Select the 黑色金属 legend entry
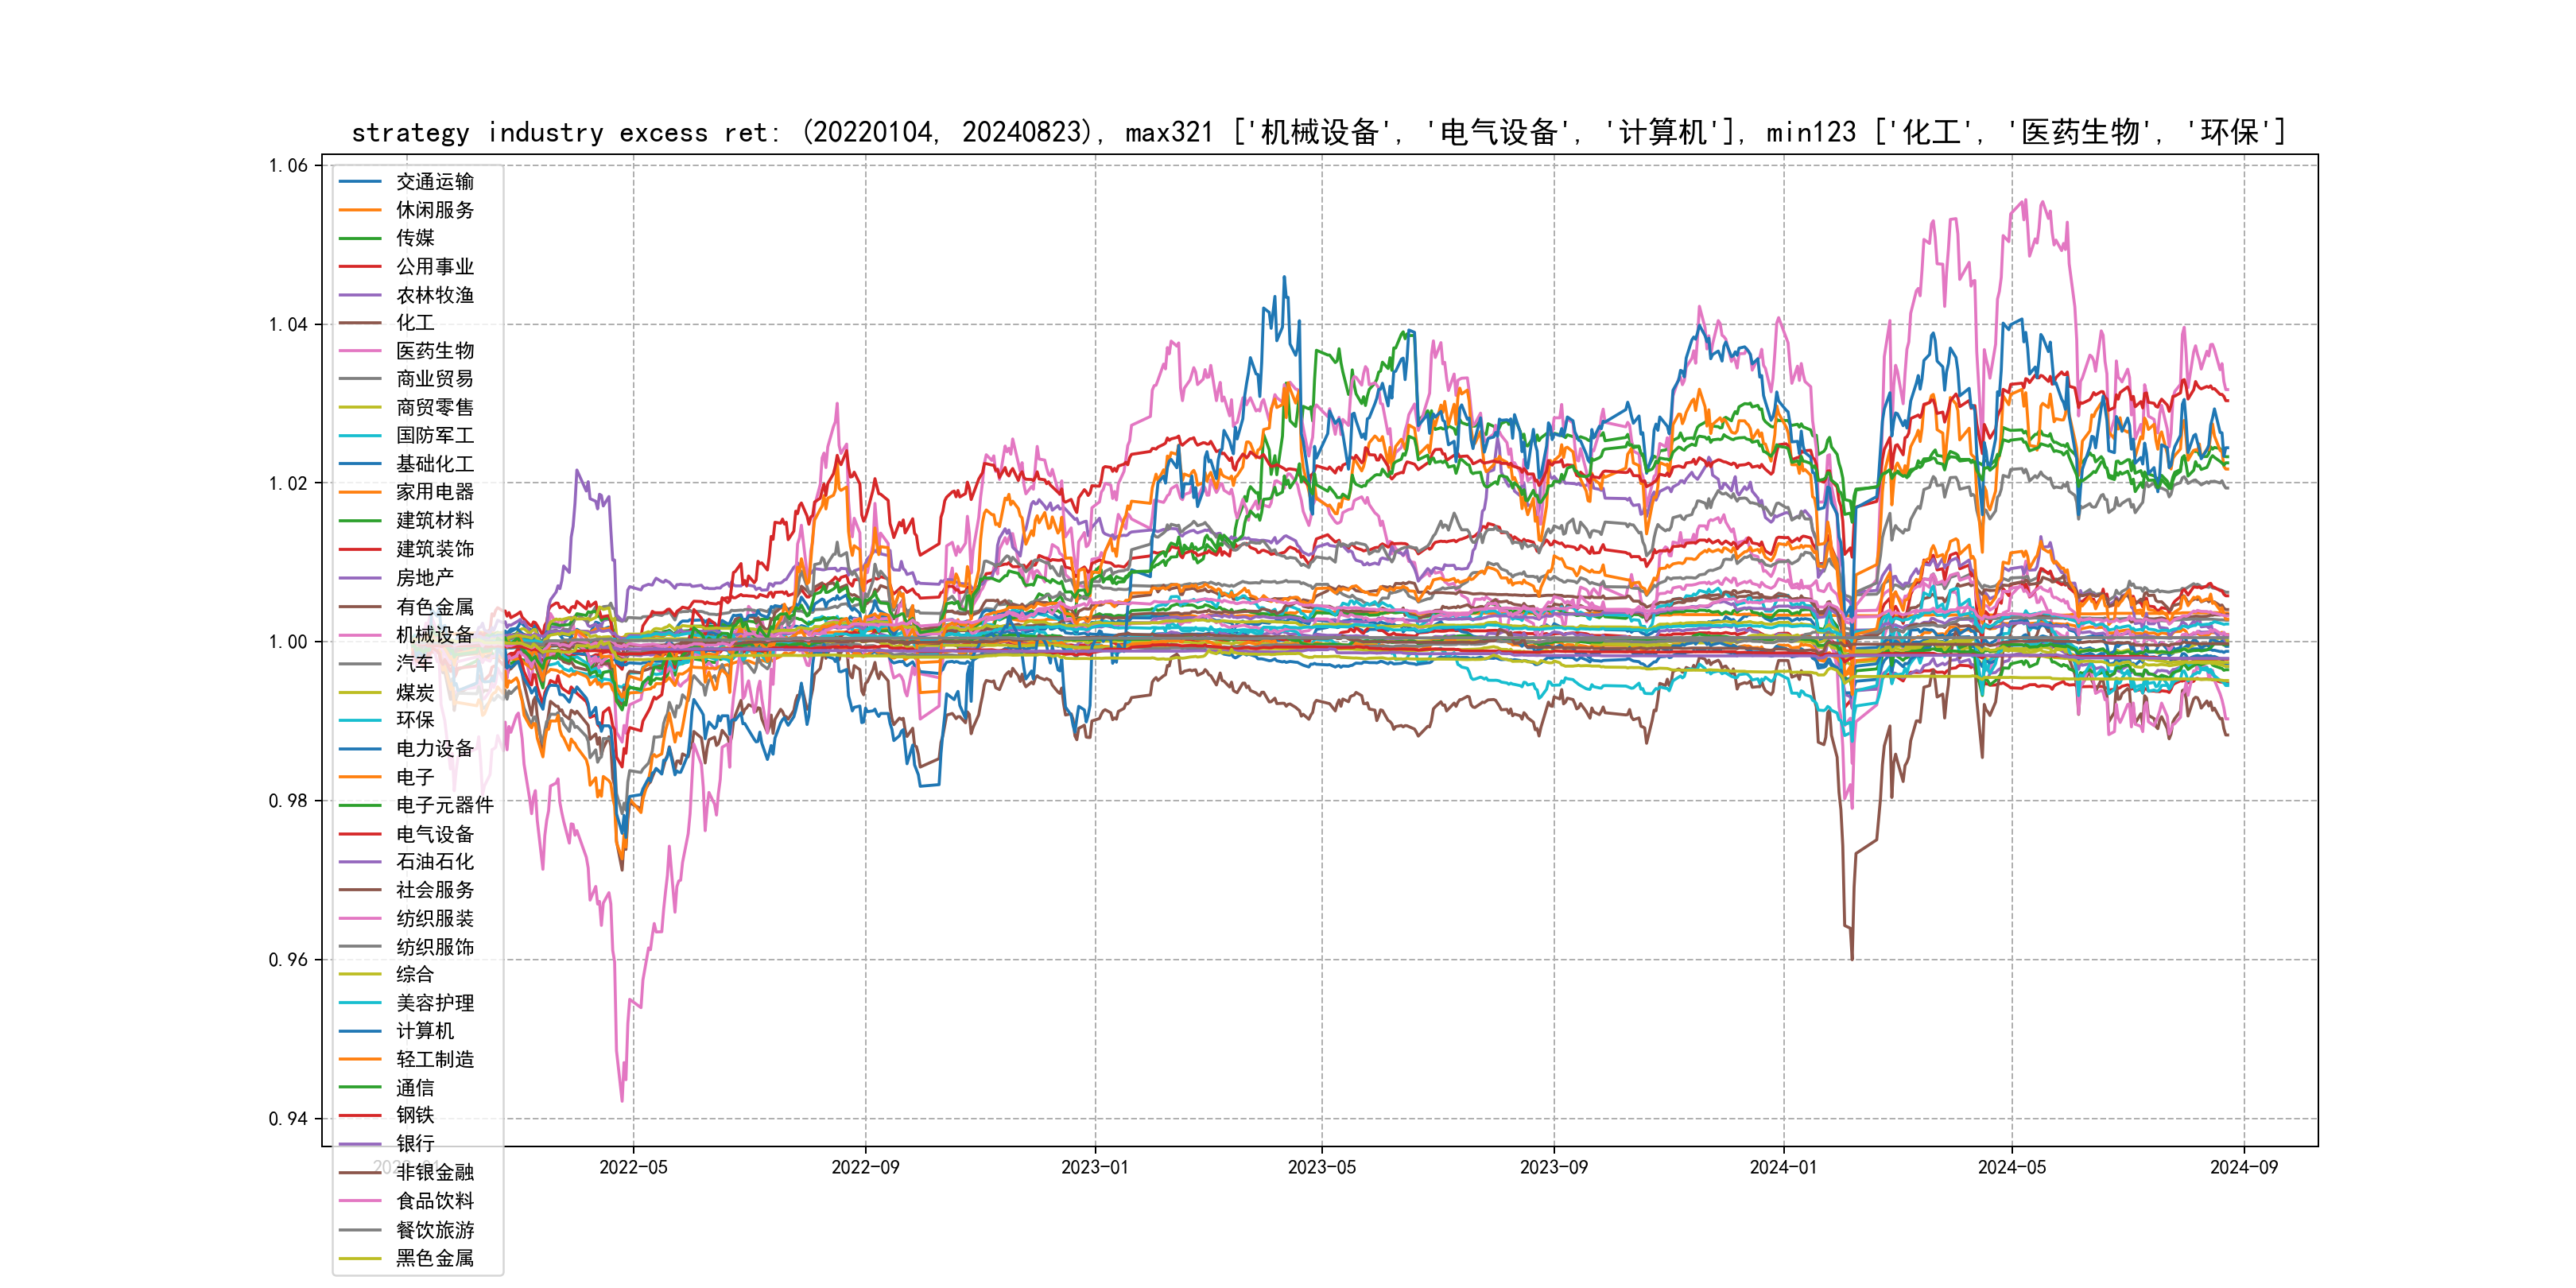 434,1258
